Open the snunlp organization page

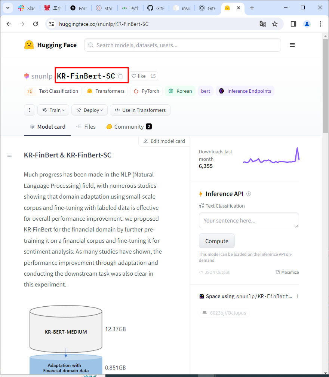click(x=42, y=76)
